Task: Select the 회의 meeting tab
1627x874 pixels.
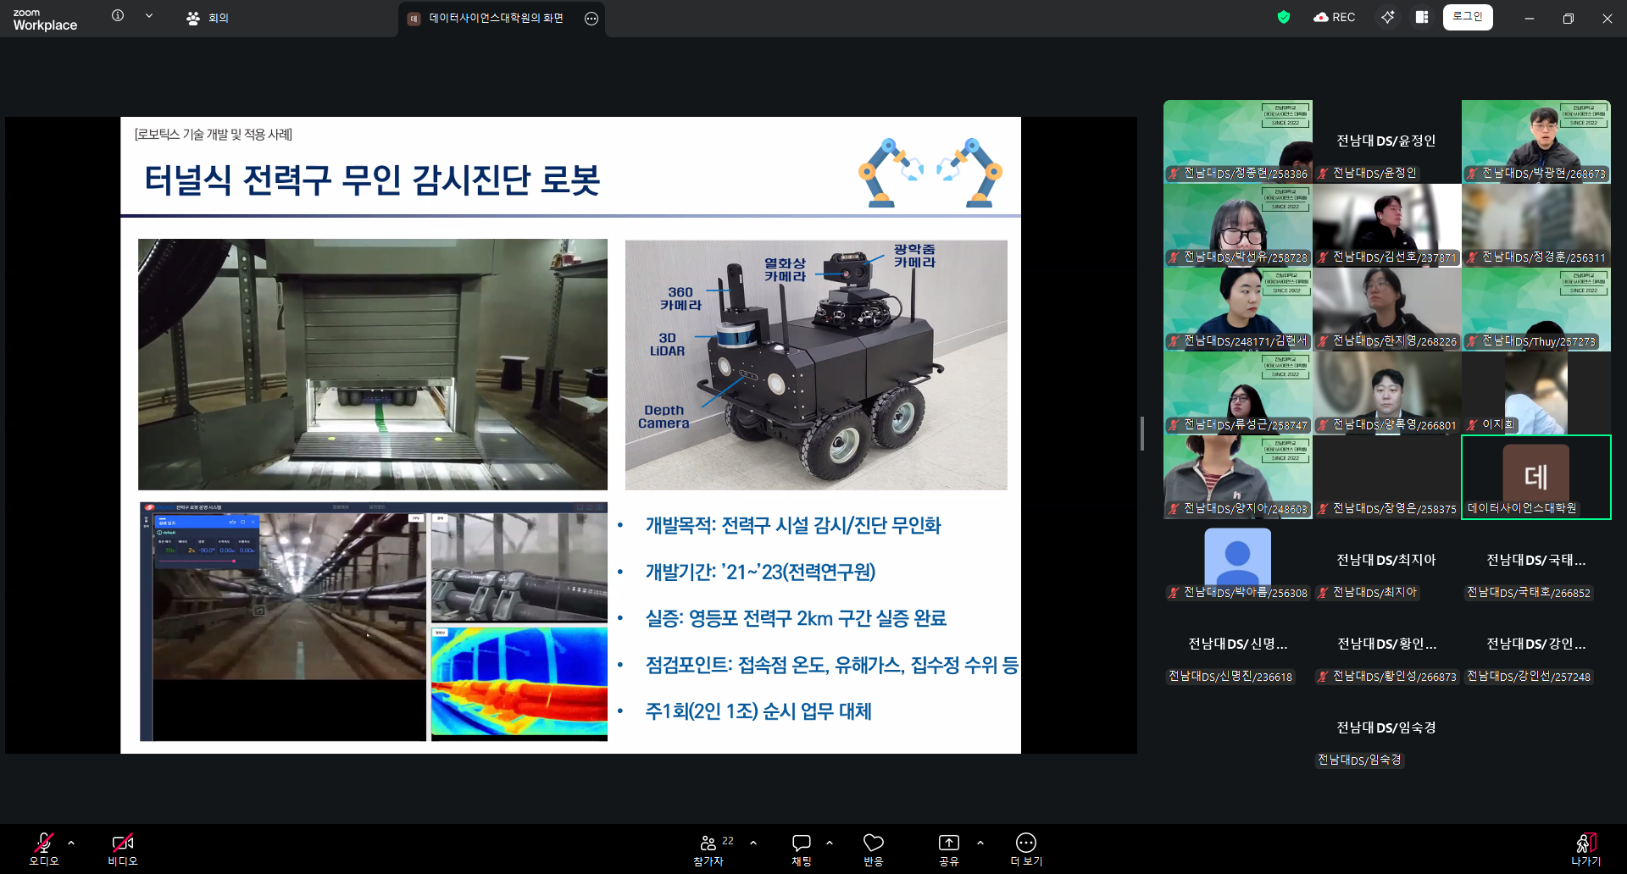Action: 208,18
